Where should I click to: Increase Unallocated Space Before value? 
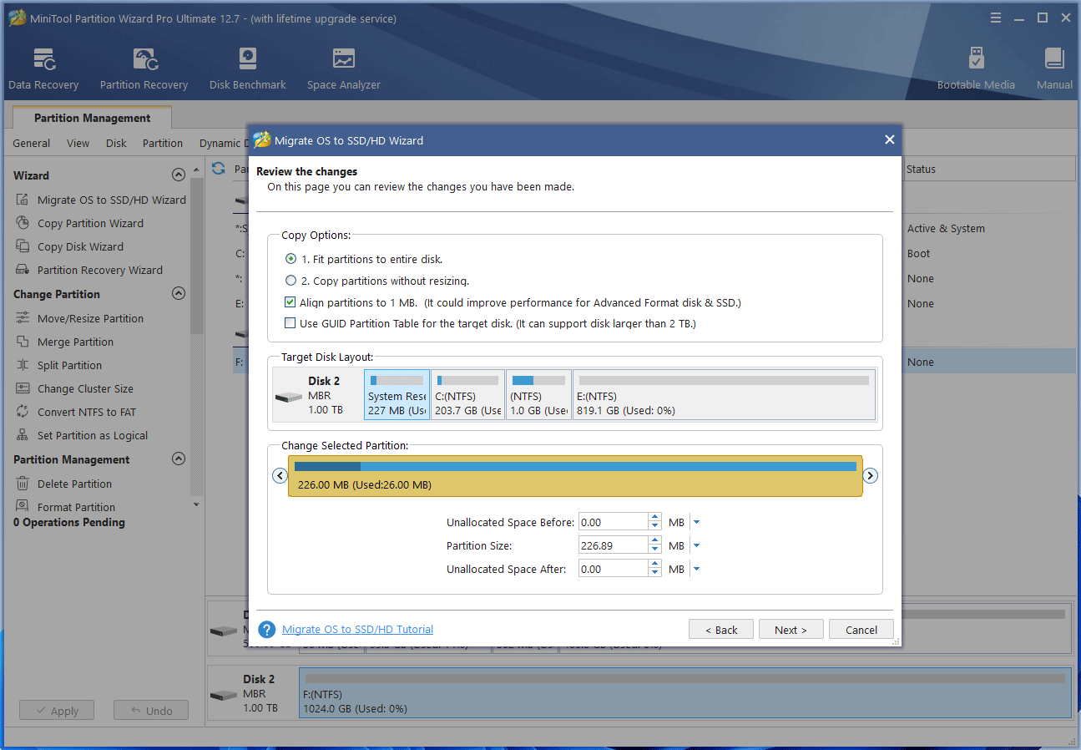(x=655, y=518)
